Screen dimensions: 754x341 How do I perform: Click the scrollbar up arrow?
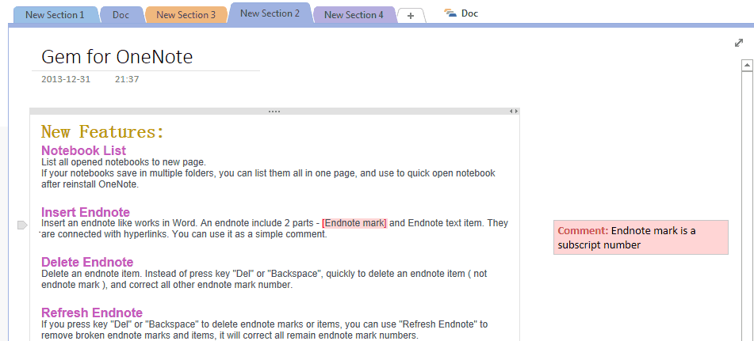coord(747,65)
